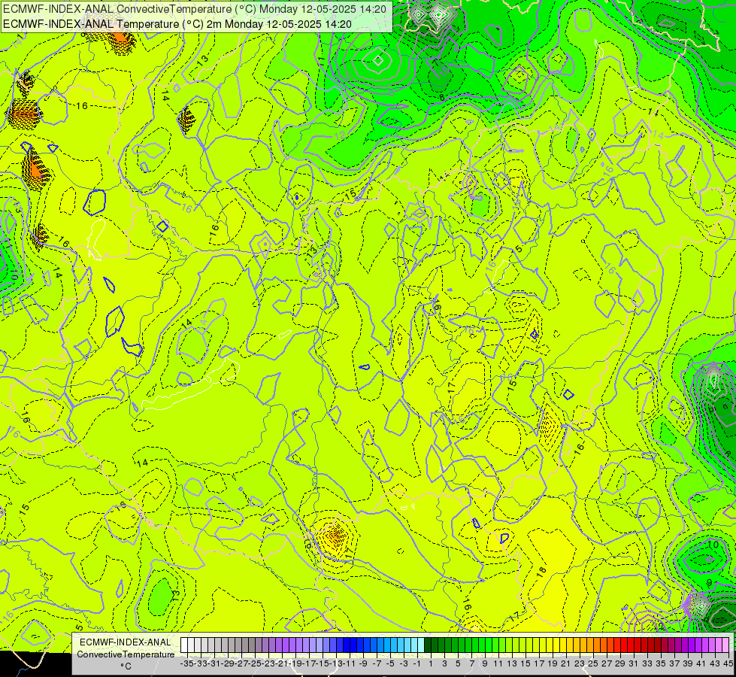Pick the legend swatch above the -35 label
Image resolution: width=736 pixels, height=677 pixels.
coord(184,645)
